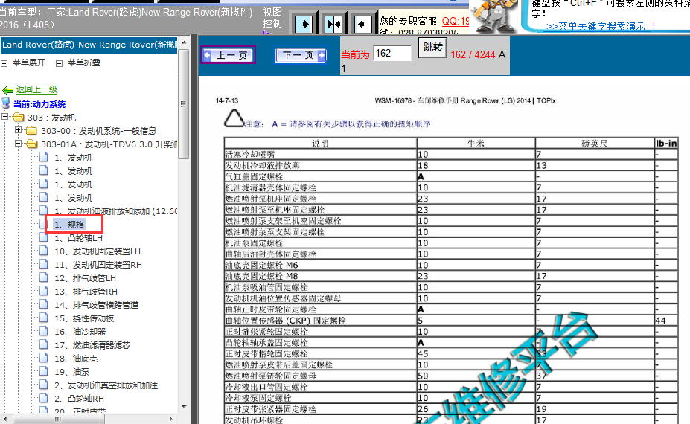Screen dimensions: 690x424
Task: Click the lb-in column header
Action: click(x=665, y=144)
